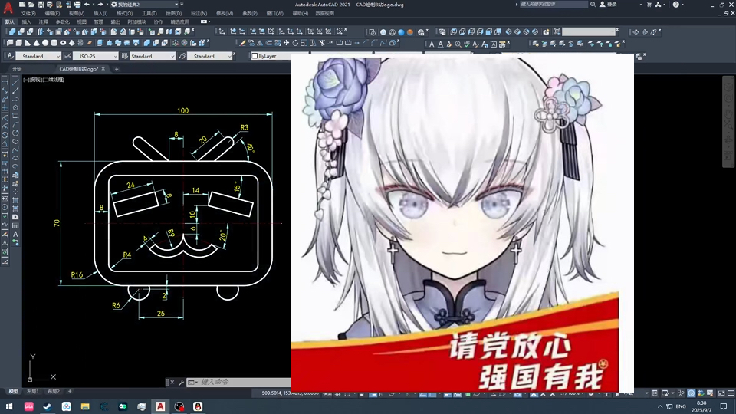Select the Cone solid tool
This screenshot has height=414, width=736.
coord(36,43)
